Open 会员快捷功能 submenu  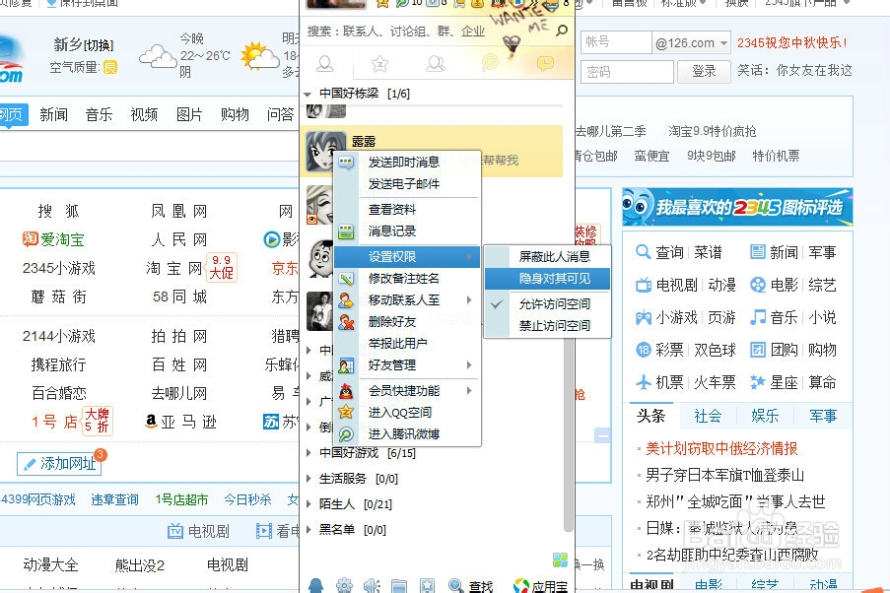point(407,390)
